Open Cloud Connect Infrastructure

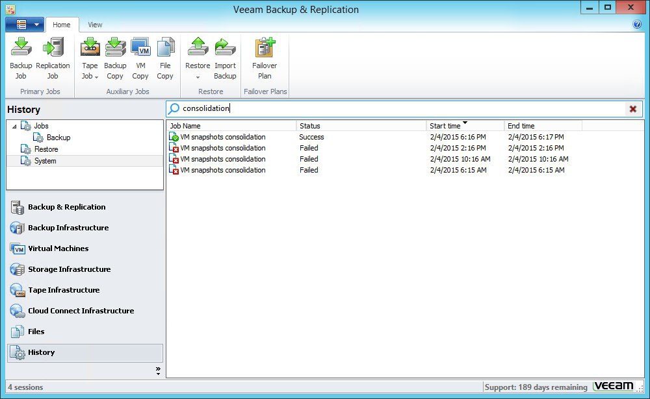pos(82,311)
